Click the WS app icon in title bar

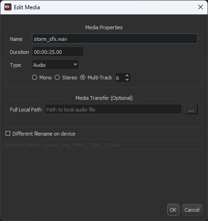pyautogui.click(x=8, y=7)
